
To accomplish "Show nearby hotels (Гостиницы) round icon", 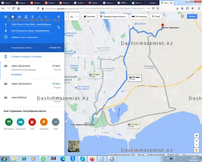I will [20, 122].
